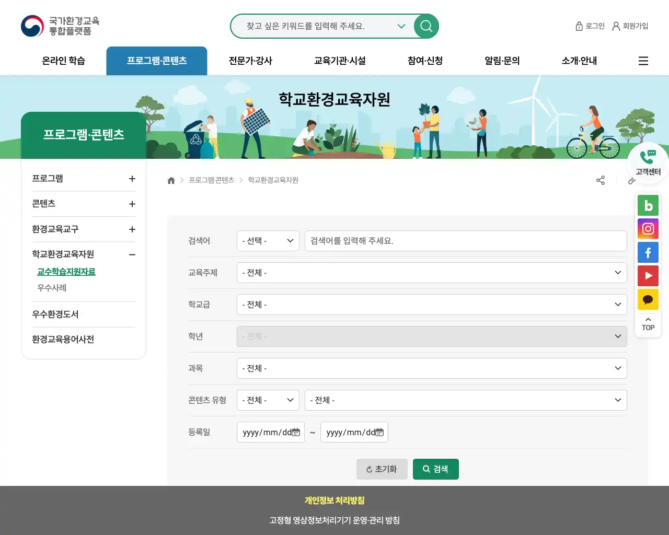Click the share icon near the breadcrumb
Screen dimensions: 669x535
(601, 180)
